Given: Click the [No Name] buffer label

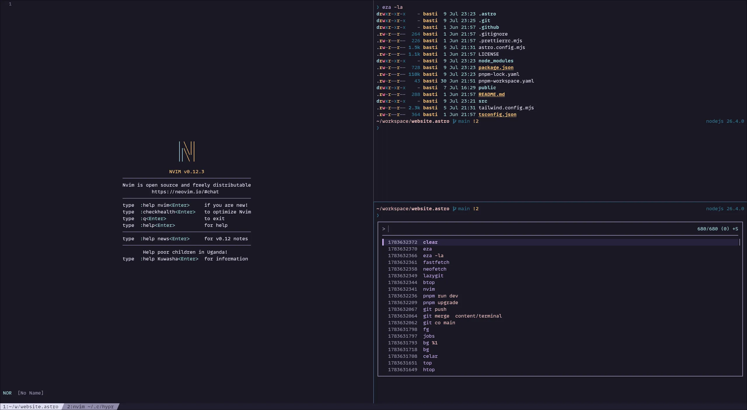Looking at the screenshot, I should [30, 393].
